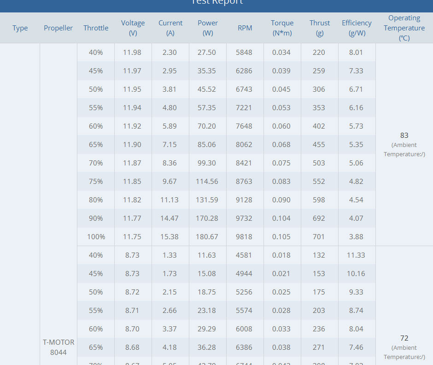The height and width of the screenshot is (365, 433).
Task: Select the Current (A) column header
Action: coord(170,28)
